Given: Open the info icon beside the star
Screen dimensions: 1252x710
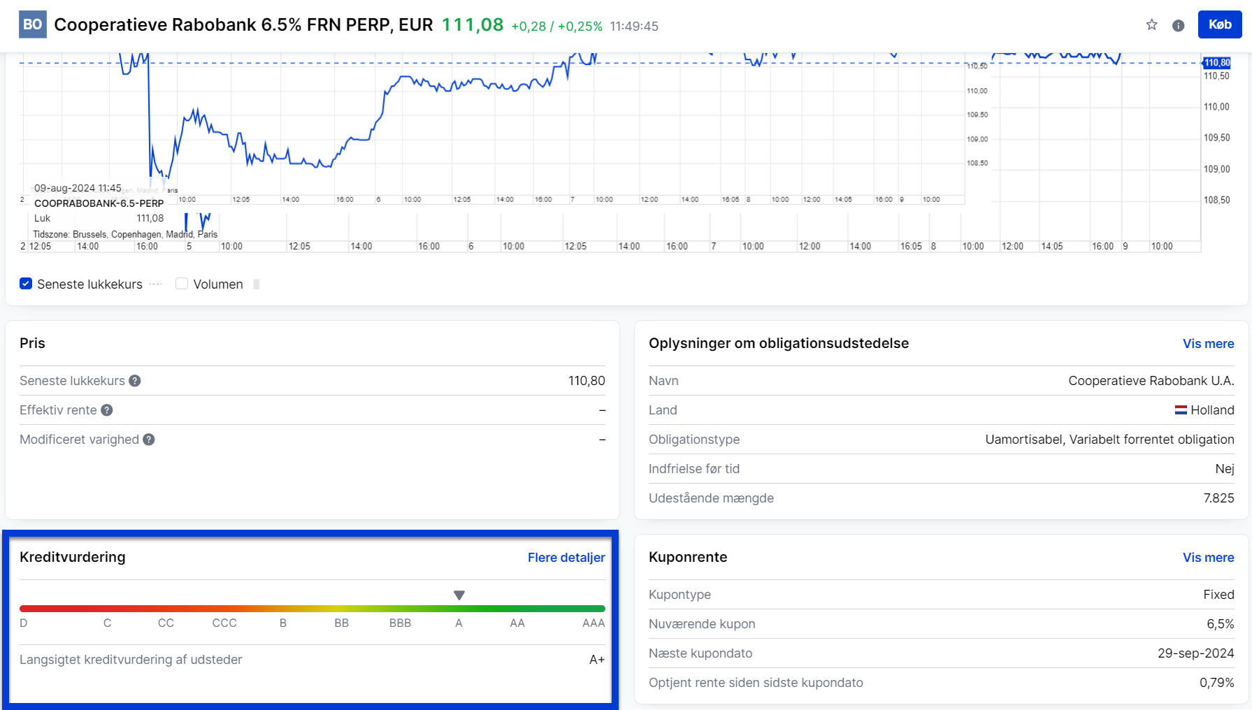Looking at the screenshot, I should click(1179, 26).
